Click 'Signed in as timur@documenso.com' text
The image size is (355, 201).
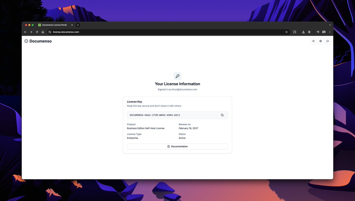[x=177, y=89]
